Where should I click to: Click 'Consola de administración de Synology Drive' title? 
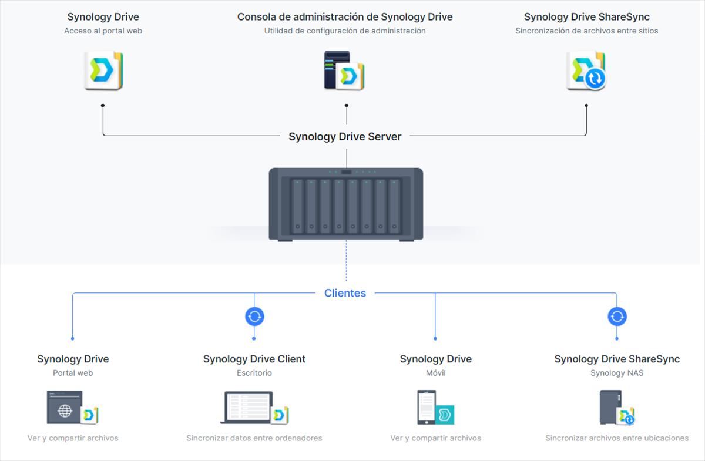[345, 17]
